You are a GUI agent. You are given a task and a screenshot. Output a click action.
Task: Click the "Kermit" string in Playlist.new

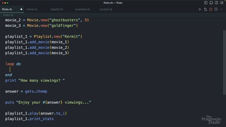[x=71, y=36]
